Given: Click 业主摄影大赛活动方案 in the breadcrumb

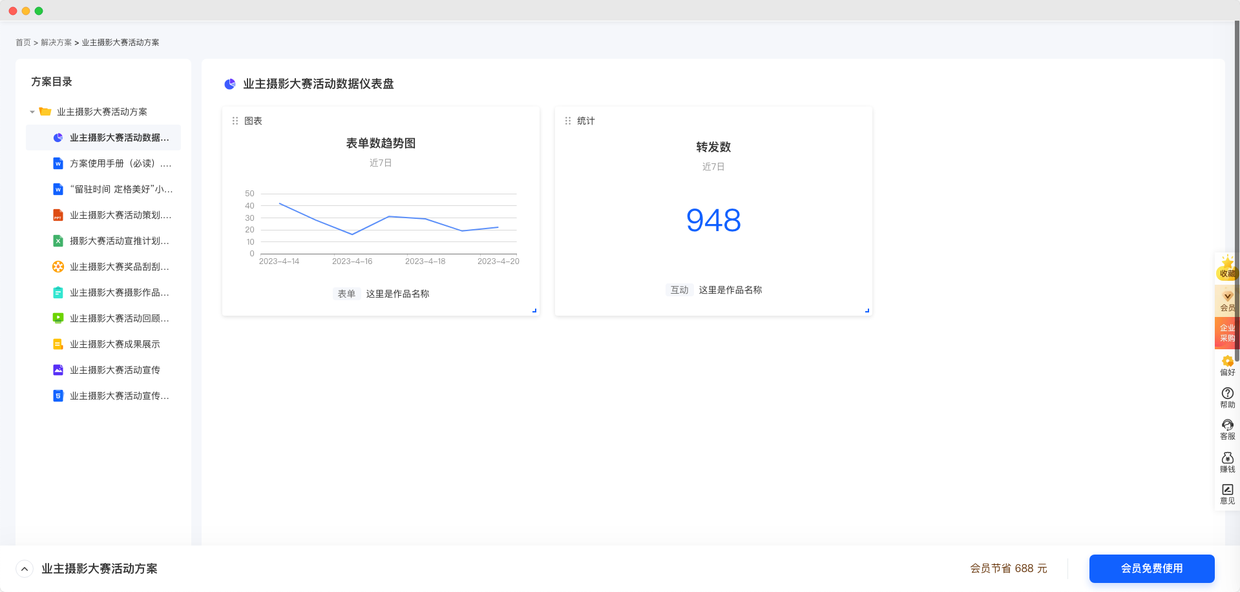Looking at the screenshot, I should [120, 43].
